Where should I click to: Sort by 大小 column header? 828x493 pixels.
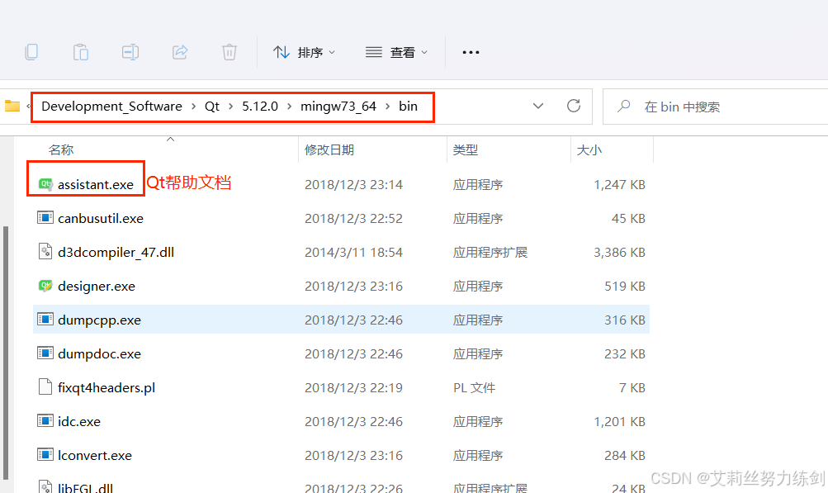click(x=589, y=150)
